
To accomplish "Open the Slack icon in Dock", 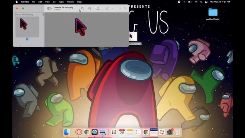I will click(162, 132).
